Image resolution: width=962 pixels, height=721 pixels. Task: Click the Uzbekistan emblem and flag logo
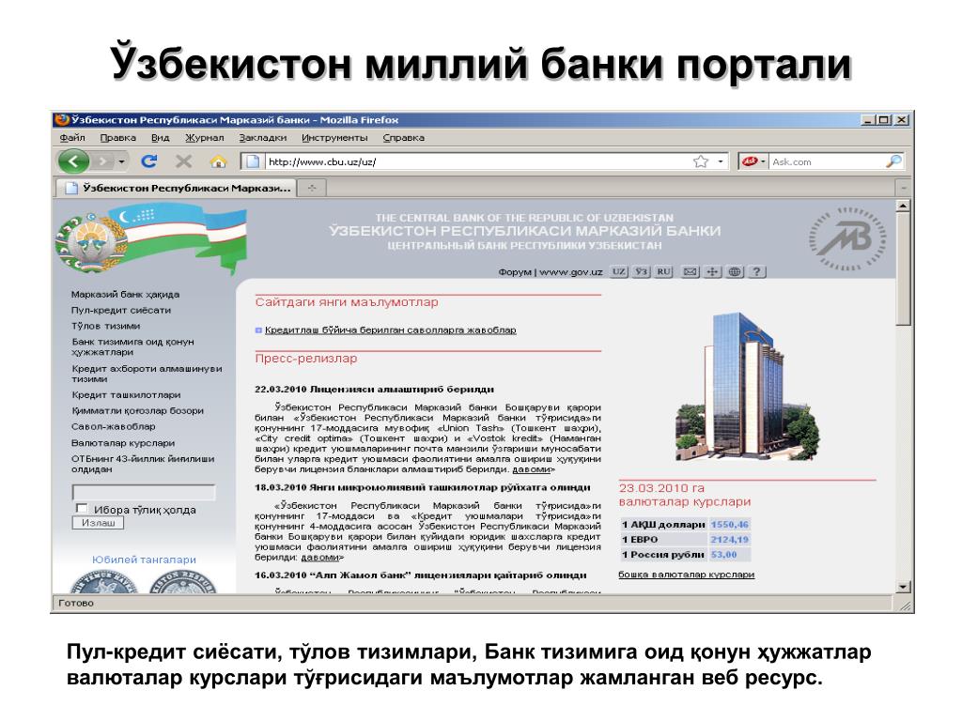coord(150,239)
